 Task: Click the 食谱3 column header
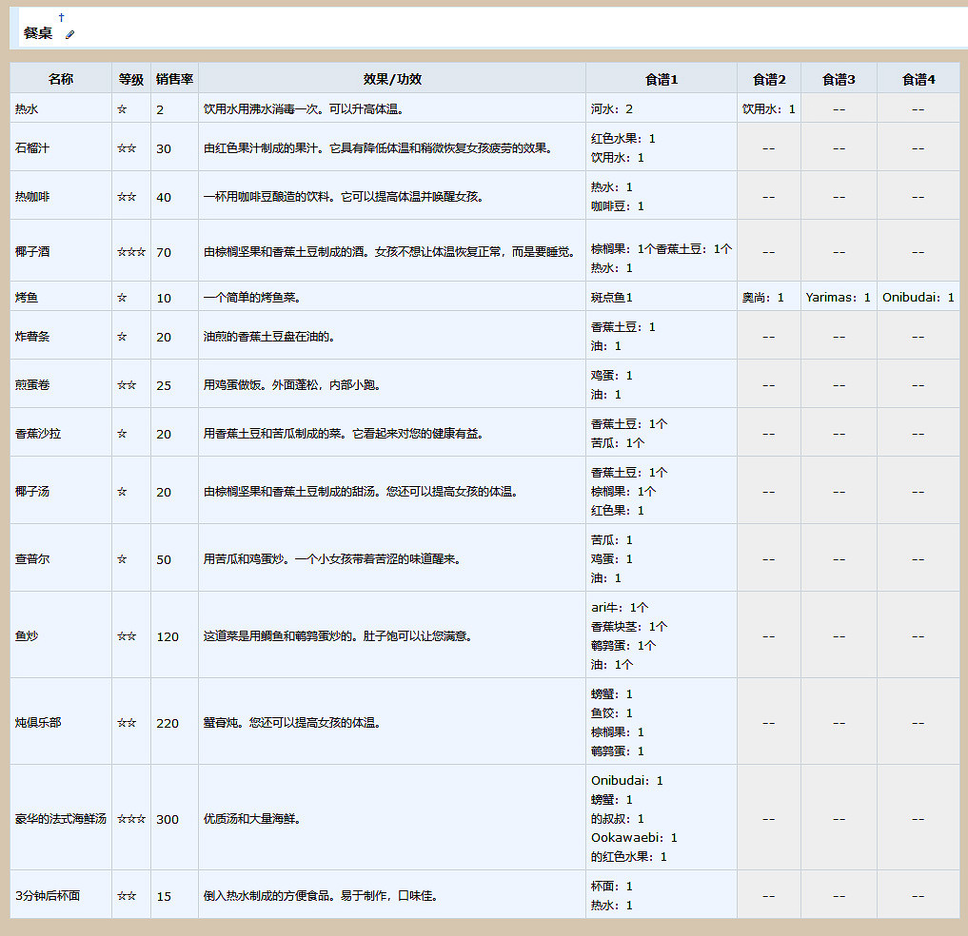point(838,78)
